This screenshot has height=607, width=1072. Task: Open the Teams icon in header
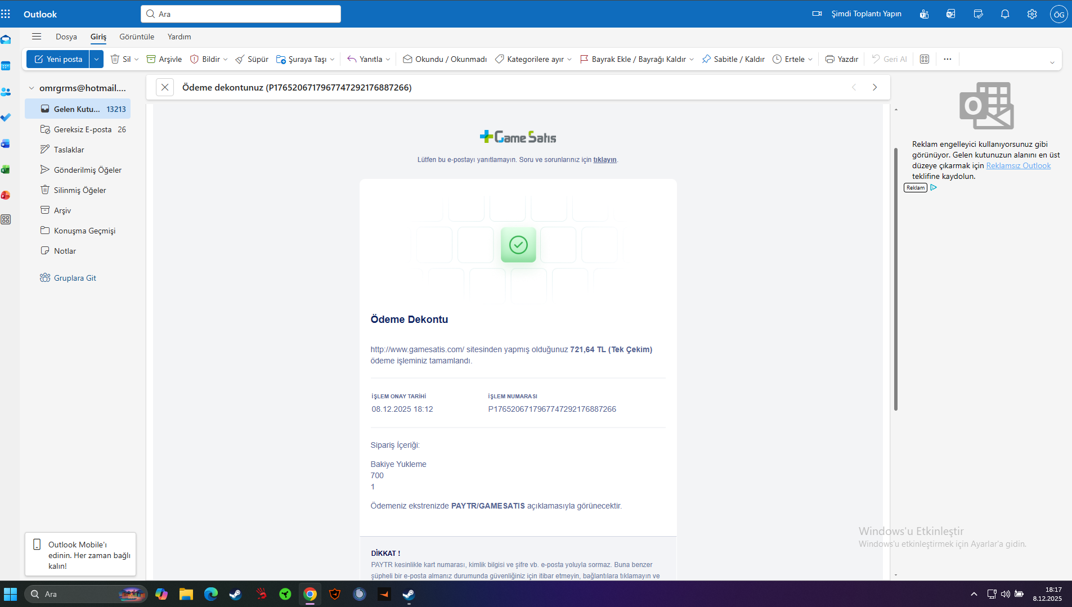(924, 14)
